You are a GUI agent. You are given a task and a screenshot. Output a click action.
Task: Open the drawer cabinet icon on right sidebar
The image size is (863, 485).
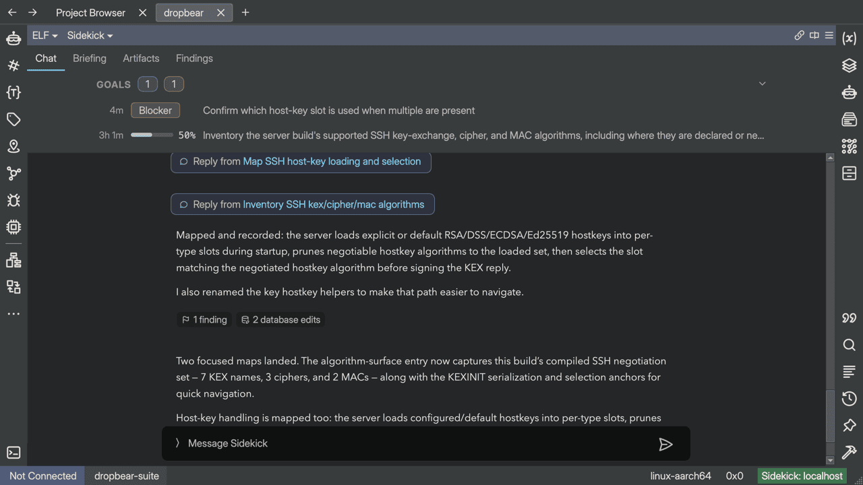coord(850,173)
